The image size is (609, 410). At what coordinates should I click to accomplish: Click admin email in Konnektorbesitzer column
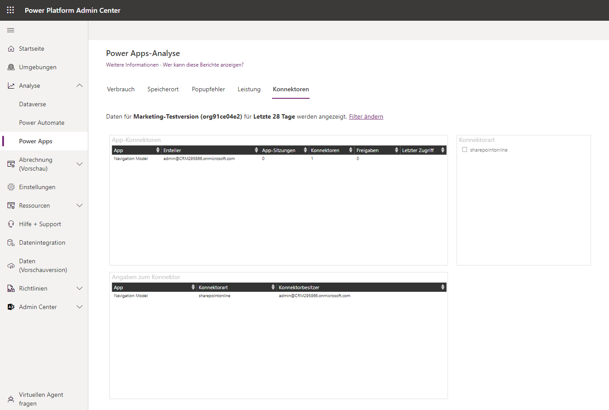point(314,296)
